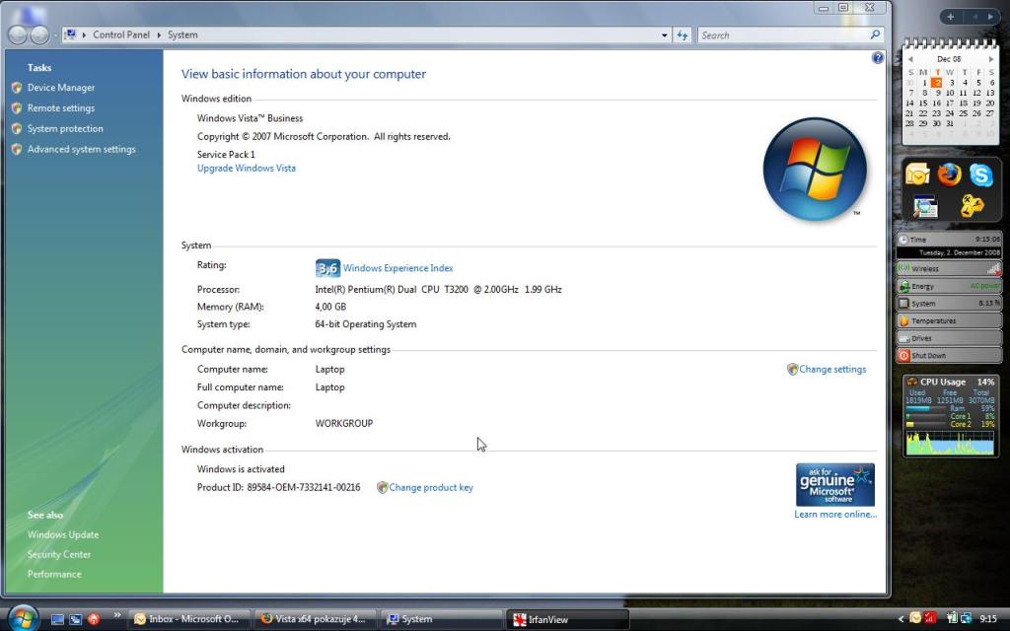
Task: Expand the Drives section in sidebar gadget
Action: coord(948,338)
